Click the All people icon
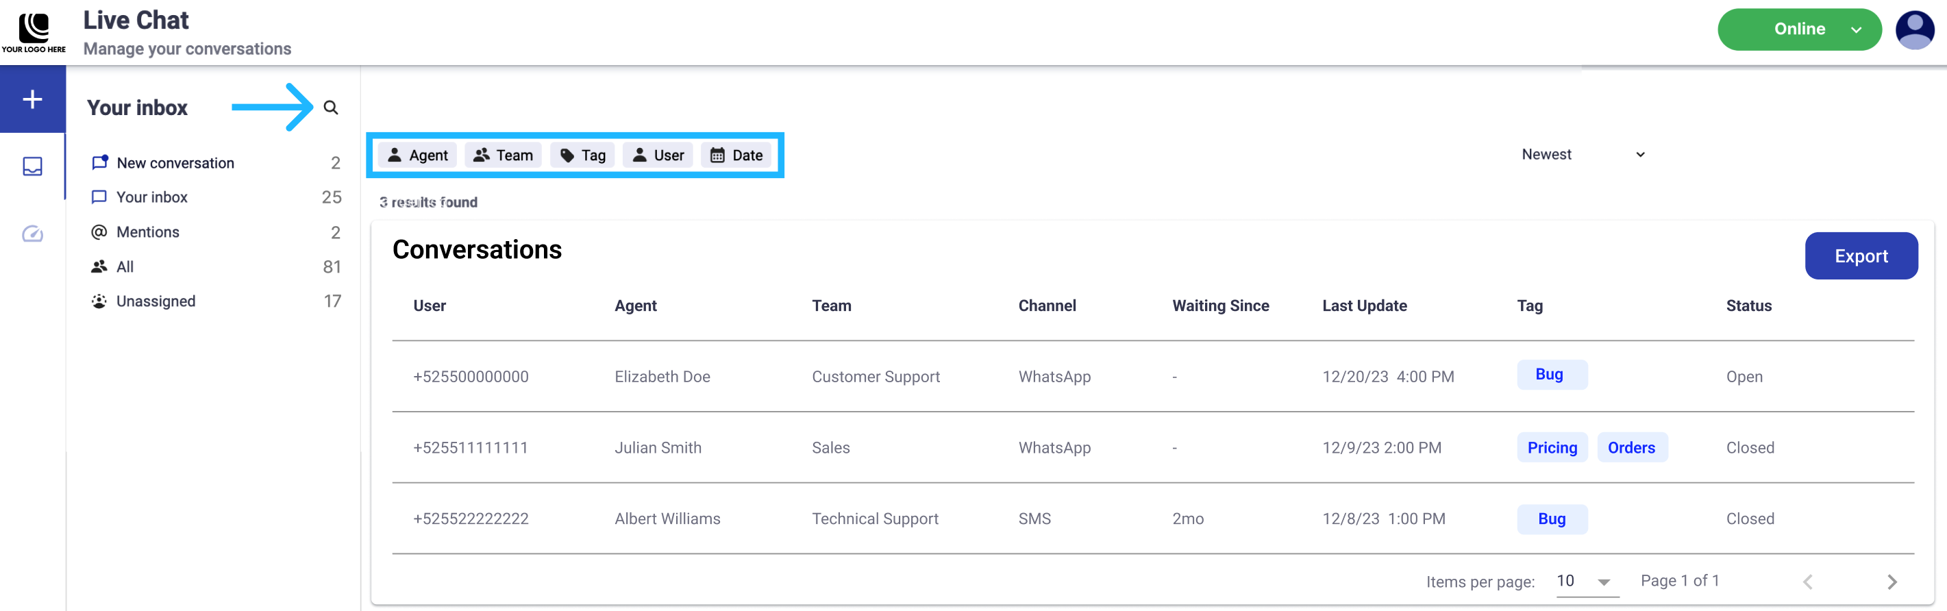1947x611 pixels. 99,266
